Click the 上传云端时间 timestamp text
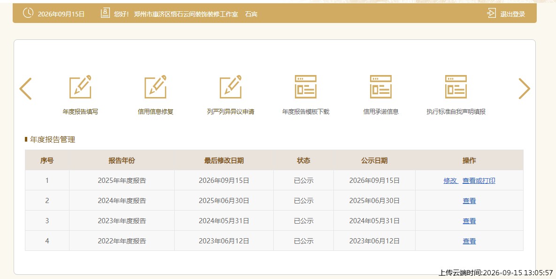556x279 pixels. (496, 272)
